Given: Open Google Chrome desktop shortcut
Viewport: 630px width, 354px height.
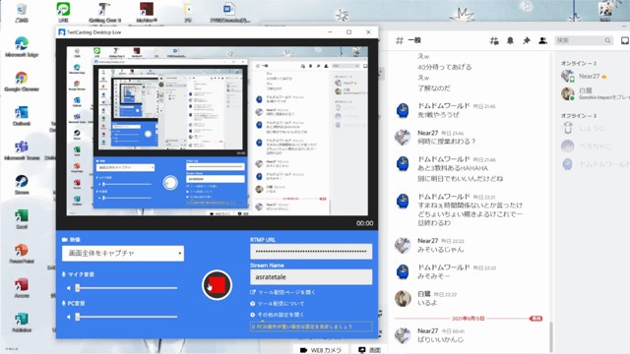Looking at the screenshot, I should pos(22,82).
